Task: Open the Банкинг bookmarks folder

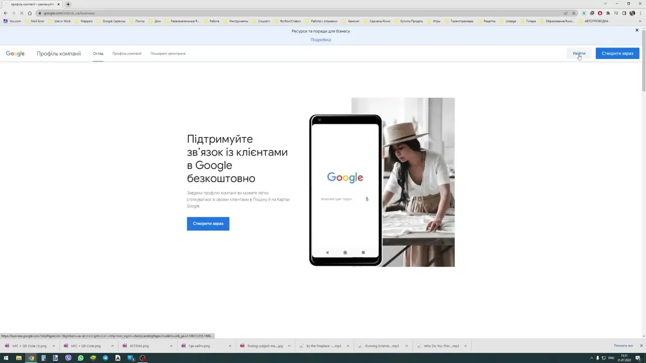Action: pyautogui.click(x=350, y=21)
